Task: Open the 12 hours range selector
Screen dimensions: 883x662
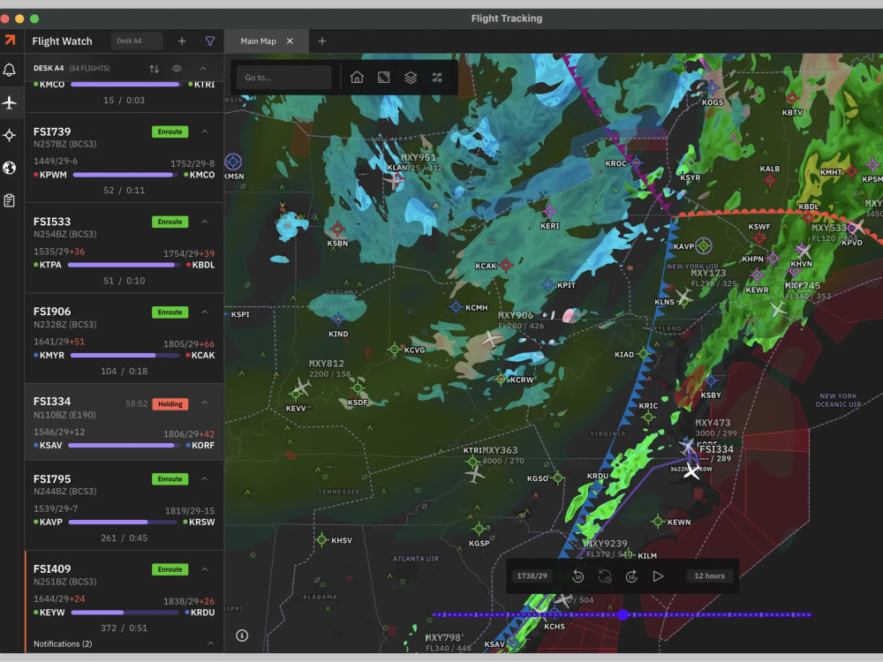Action: pyautogui.click(x=709, y=575)
